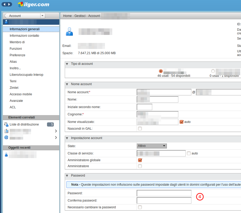This screenshot has height=213, width=241.
Task: Select the first account type radio button
Action: coord(161,71)
